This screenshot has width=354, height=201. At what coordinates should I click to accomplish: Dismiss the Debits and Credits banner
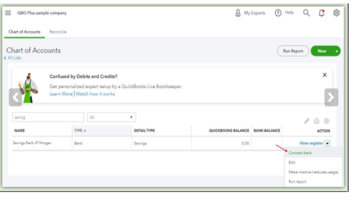tap(324, 75)
